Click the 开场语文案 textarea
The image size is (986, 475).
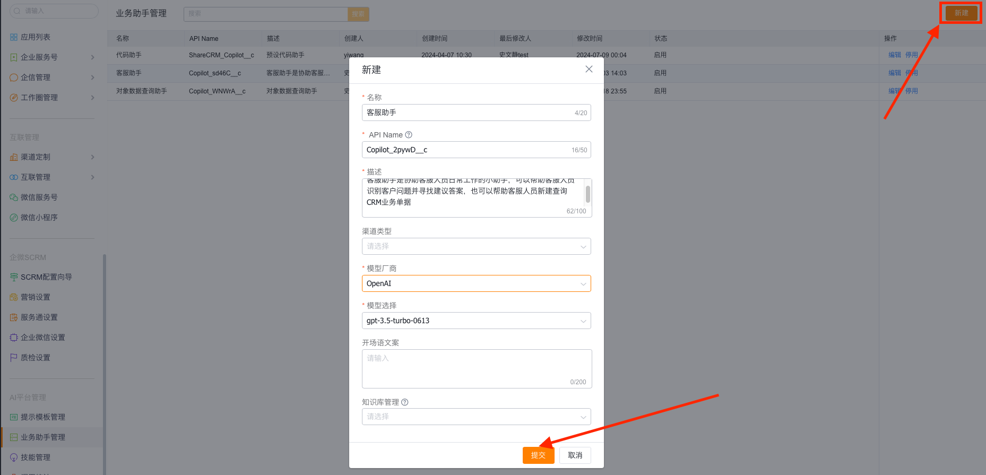477,369
